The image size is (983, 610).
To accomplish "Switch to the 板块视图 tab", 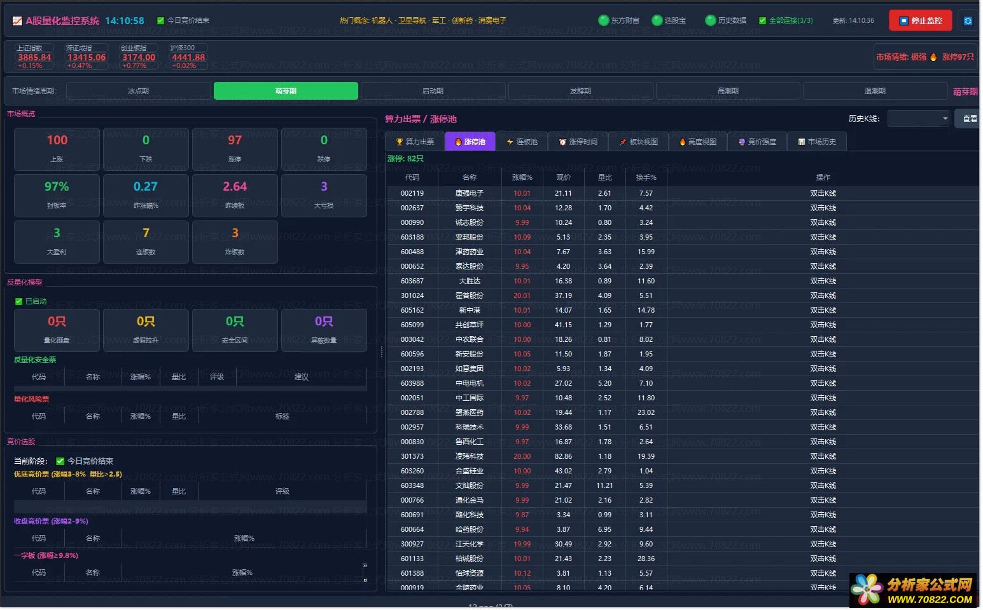I will pos(638,142).
